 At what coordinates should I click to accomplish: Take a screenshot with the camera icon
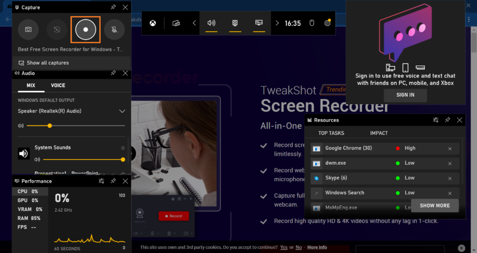point(28,29)
